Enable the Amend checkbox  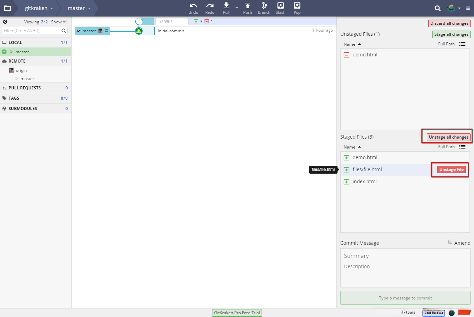pyautogui.click(x=450, y=242)
